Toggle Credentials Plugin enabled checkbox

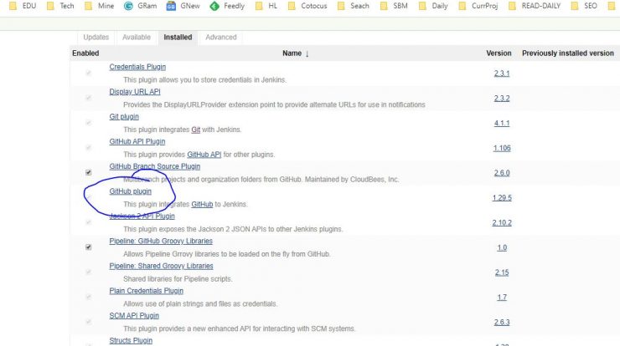click(89, 73)
